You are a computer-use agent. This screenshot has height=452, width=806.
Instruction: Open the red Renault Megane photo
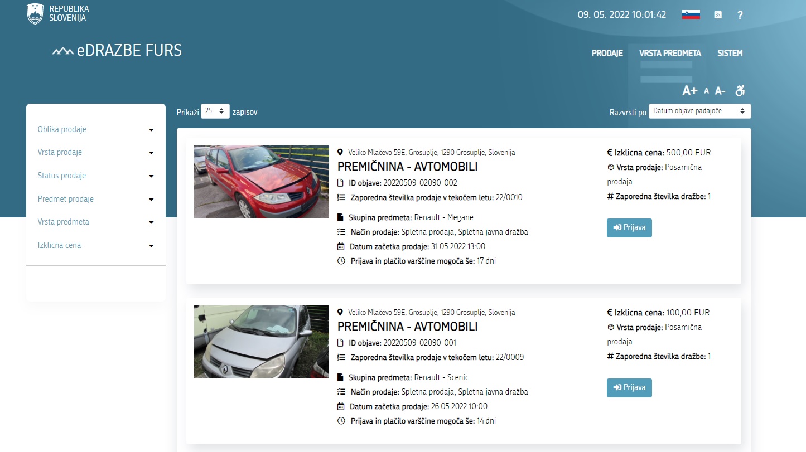click(262, 182)
